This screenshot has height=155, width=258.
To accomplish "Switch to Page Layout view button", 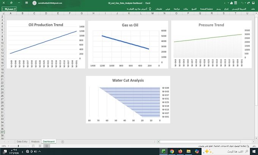I will click(x=40, y=146).
